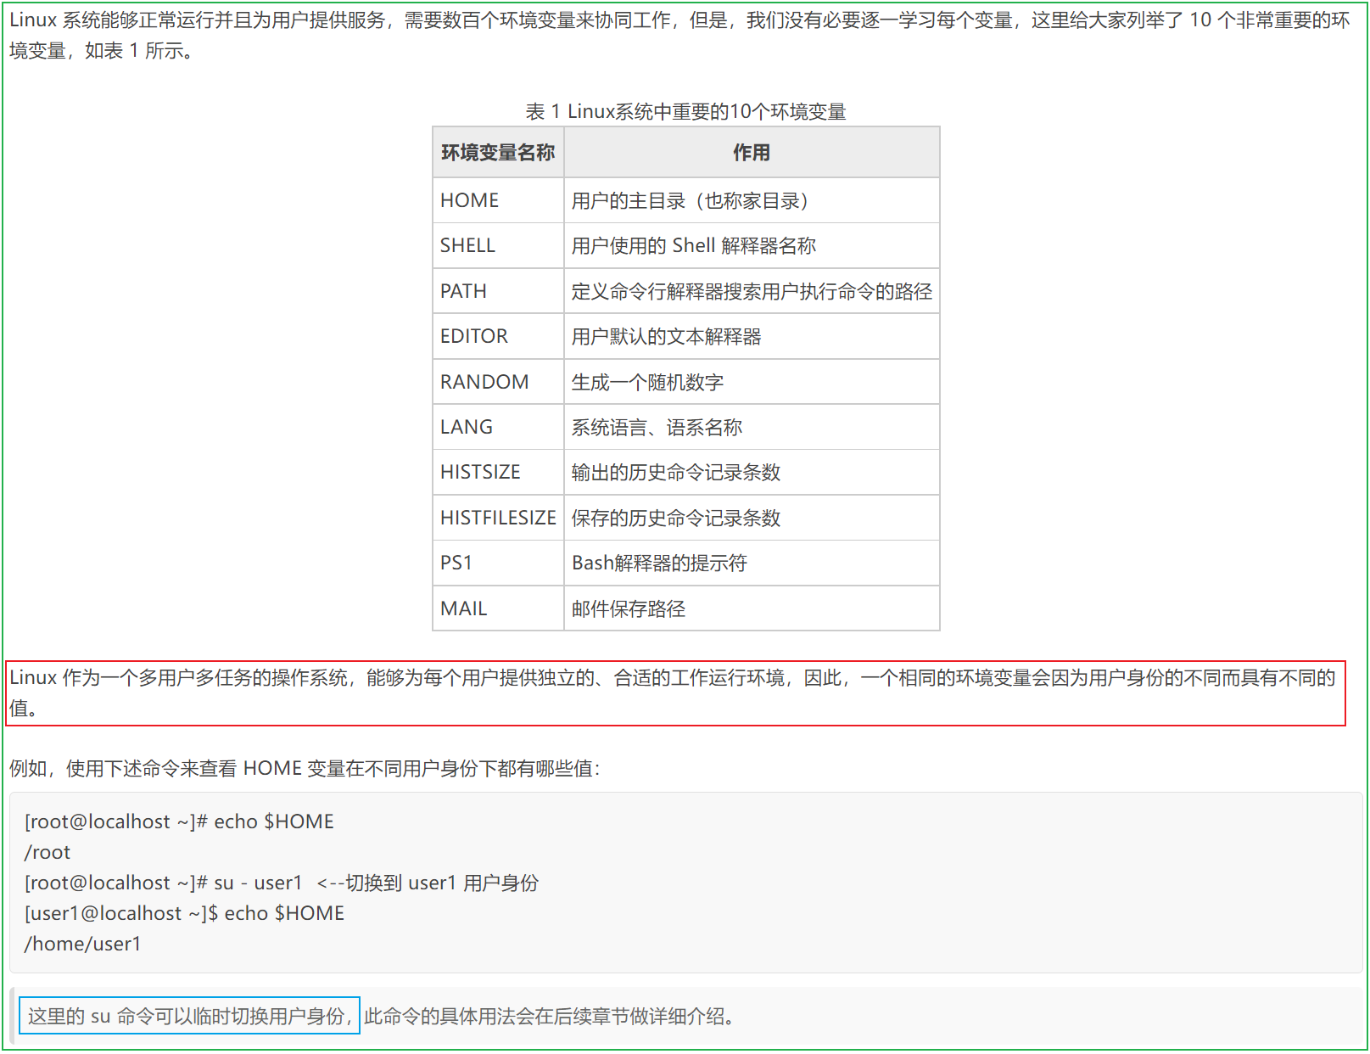The width and height of the screenshot is (1370, 1054).
Task: Click the sentence 例如，使用下述命令来查看 HOME 变量
Action: tap(305, 768)
